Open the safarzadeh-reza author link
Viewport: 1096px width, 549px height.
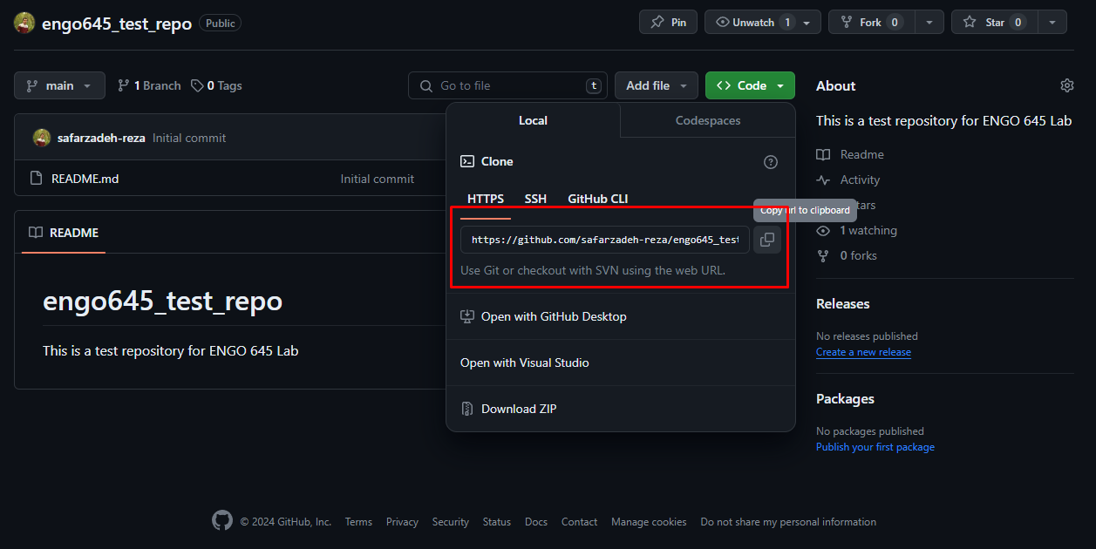pos(103,138)
